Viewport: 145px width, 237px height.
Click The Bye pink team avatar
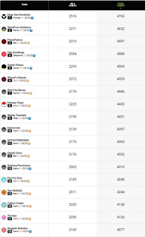coord(4,217)
